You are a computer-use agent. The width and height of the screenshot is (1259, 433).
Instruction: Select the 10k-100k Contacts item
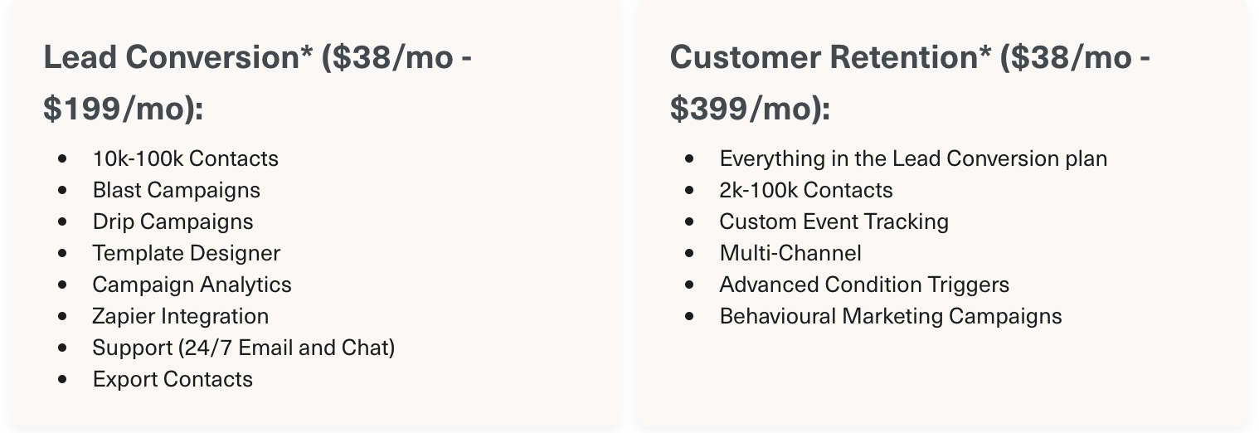[x=186, y=158]
